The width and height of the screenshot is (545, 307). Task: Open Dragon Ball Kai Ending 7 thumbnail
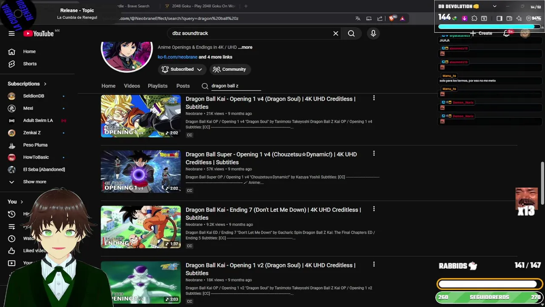pyautogui.click(x=141, y=227)
